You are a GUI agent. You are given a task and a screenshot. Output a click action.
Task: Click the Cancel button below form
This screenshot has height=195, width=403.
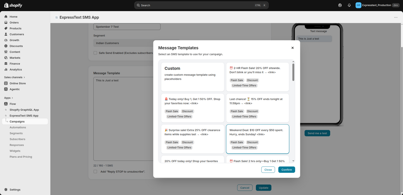(245, 188)
